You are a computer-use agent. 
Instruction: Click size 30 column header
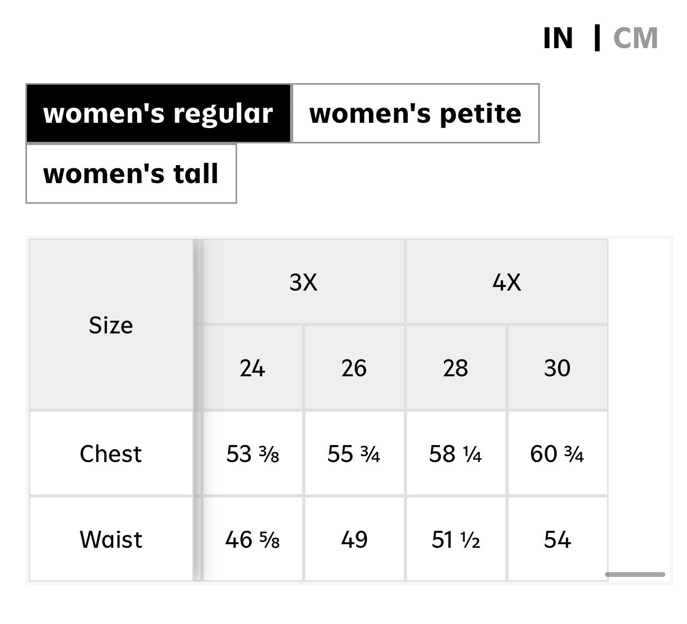coord(557,368)
